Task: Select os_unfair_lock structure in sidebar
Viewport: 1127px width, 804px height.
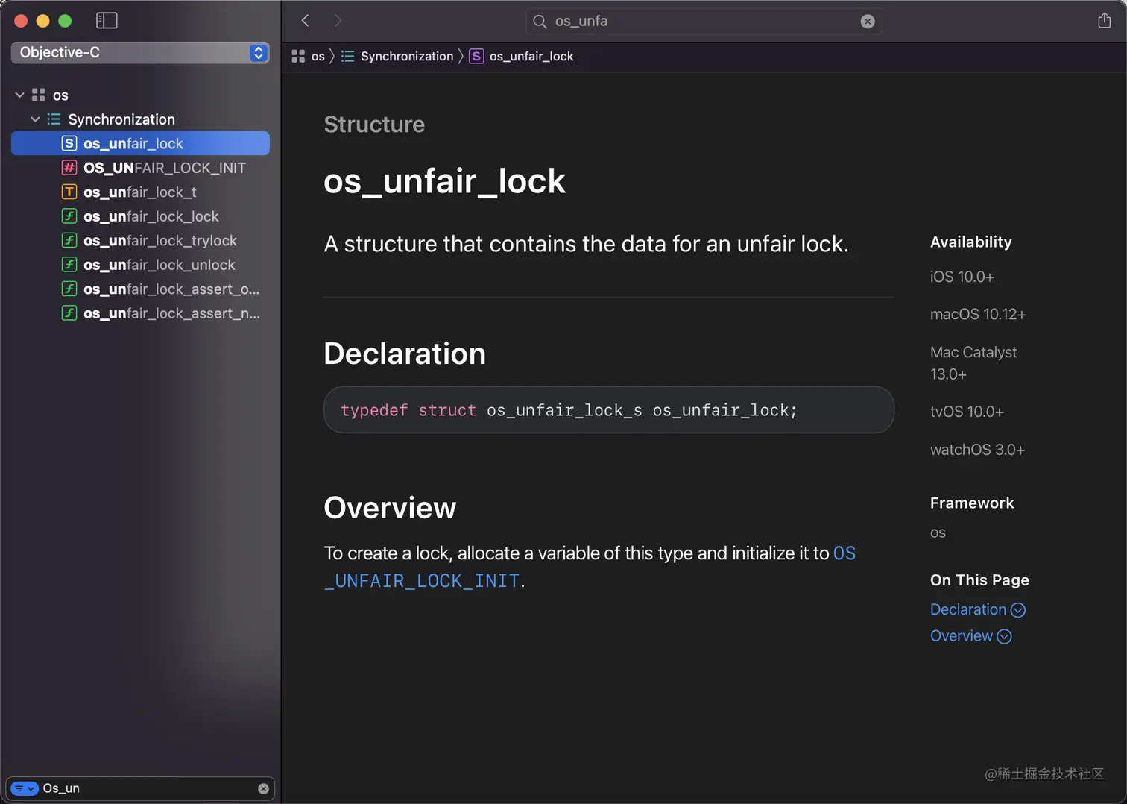Action: (x=140, y=143)
